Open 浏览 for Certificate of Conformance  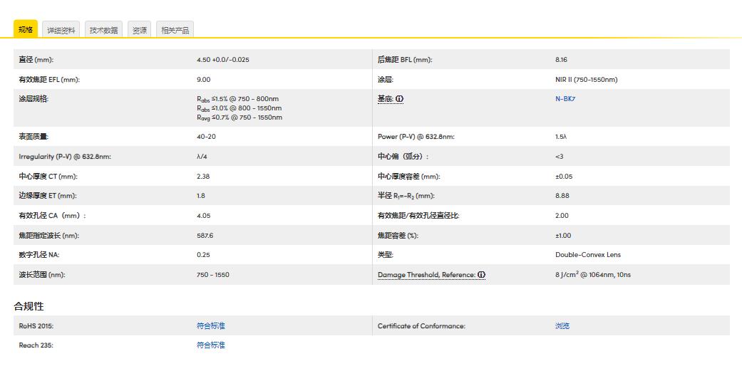(562, 326)
